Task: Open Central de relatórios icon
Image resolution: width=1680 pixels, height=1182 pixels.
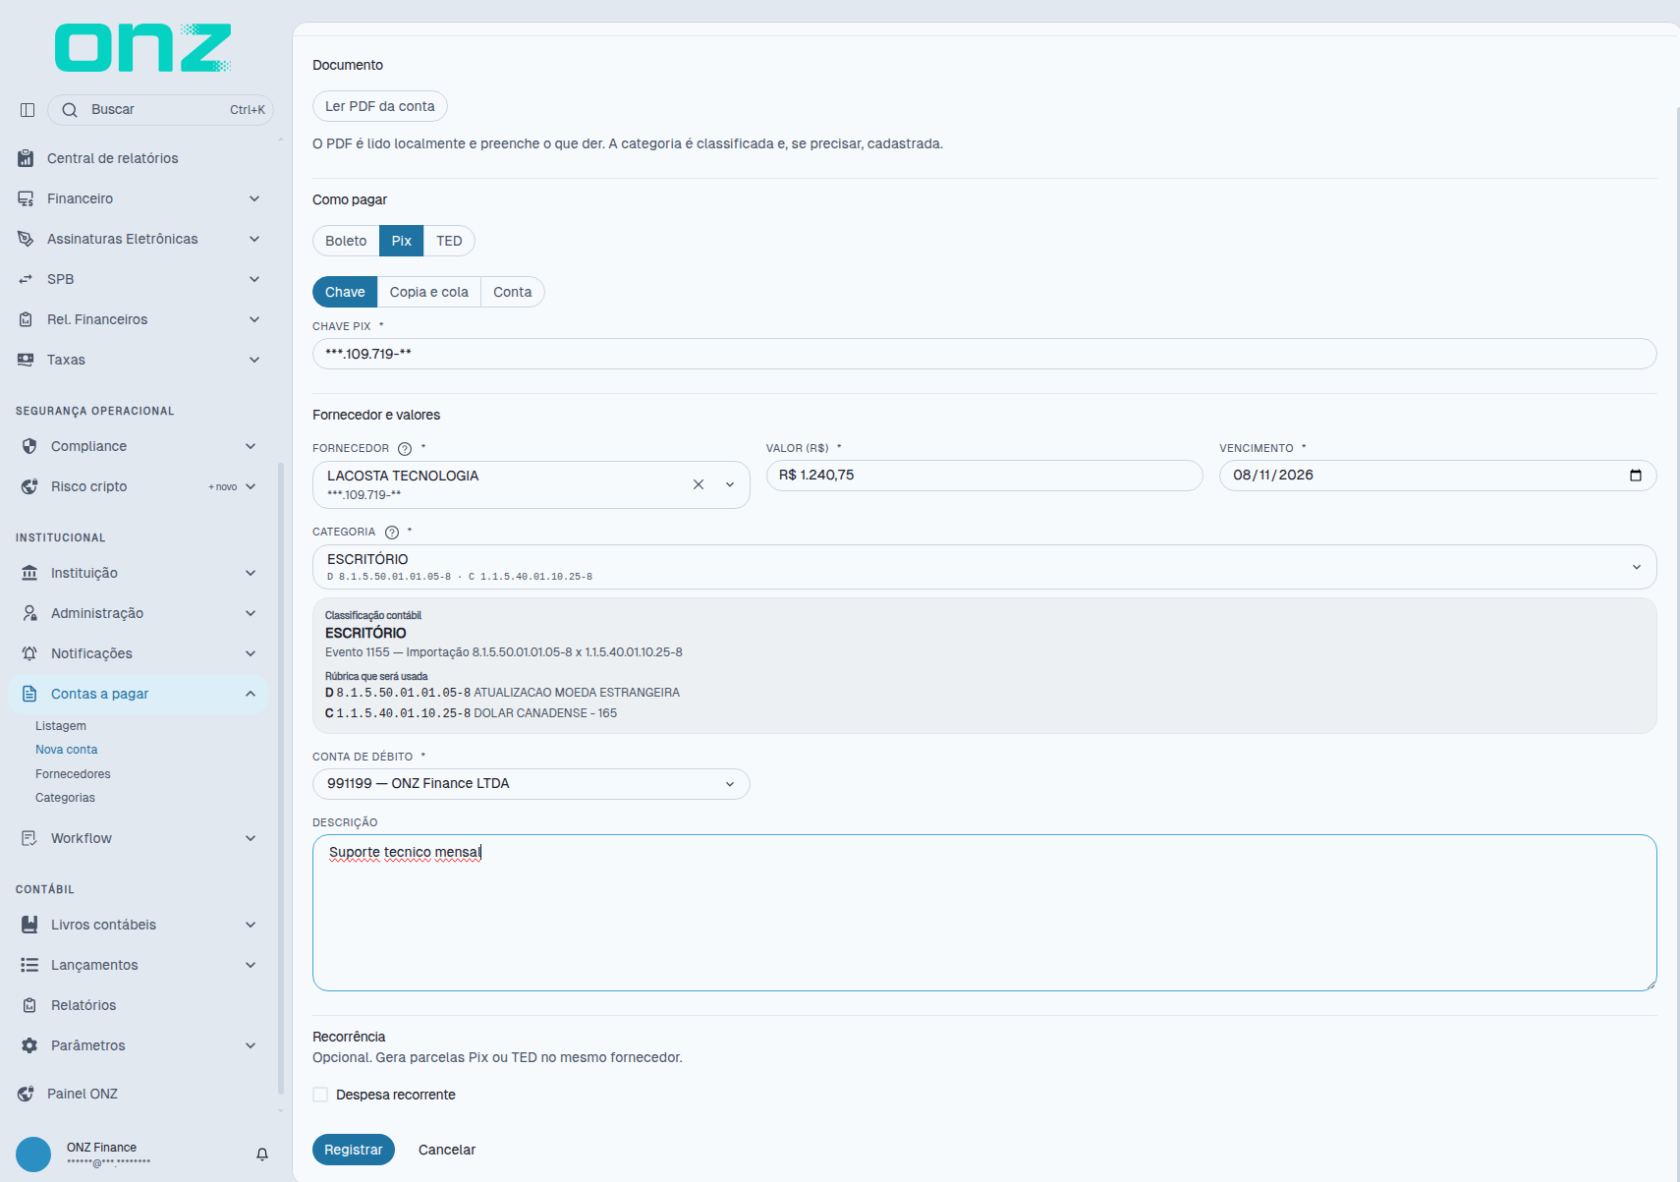Action: coord(26,158)
